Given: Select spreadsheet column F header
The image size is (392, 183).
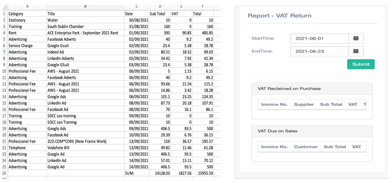Looking at the screenshot, I should 203,7.
